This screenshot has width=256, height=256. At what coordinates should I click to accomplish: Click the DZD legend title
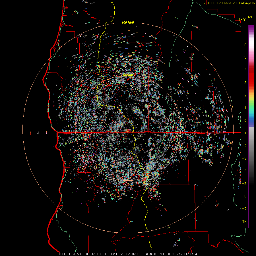[250, 17]
